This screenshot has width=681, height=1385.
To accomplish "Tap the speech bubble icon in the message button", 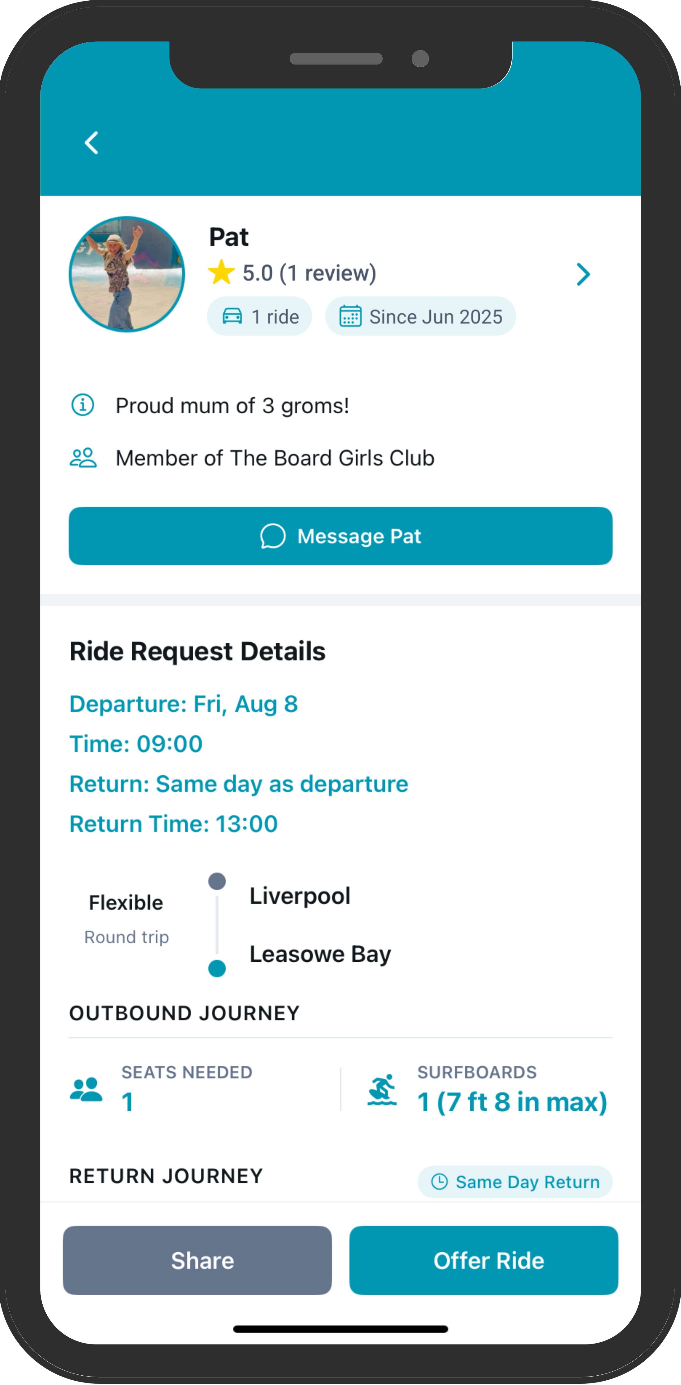I will 273,536.
